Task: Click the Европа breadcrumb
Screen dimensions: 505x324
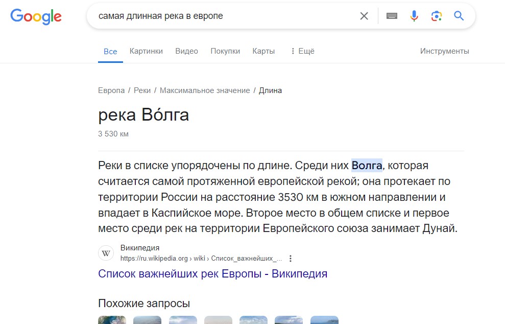Action: (111, 90)
